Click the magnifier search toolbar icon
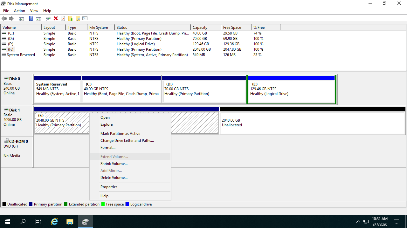The image size is (407, 228). (78, 19)
